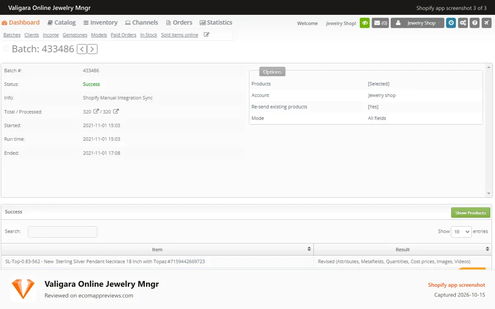The image size is (495, 309).
Task: Open the messages envelope button
Action: (380, 23)
